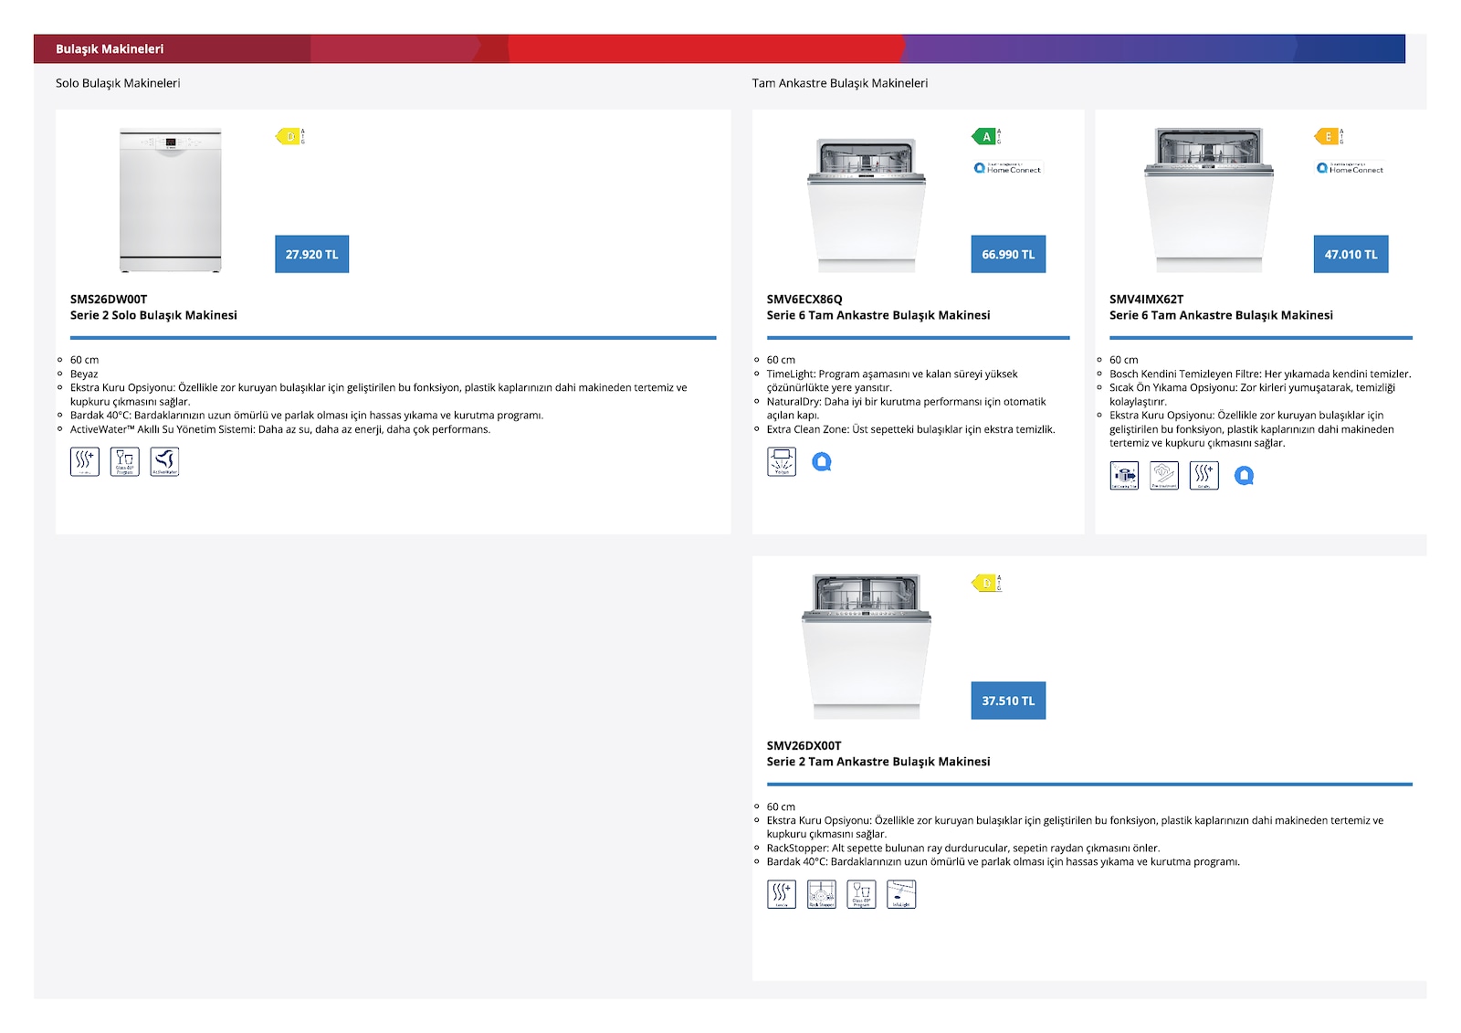1461x1033 pixels.
Task: Click the Extra Dry icon under SMV26DX00T
Action: point(782,894)
